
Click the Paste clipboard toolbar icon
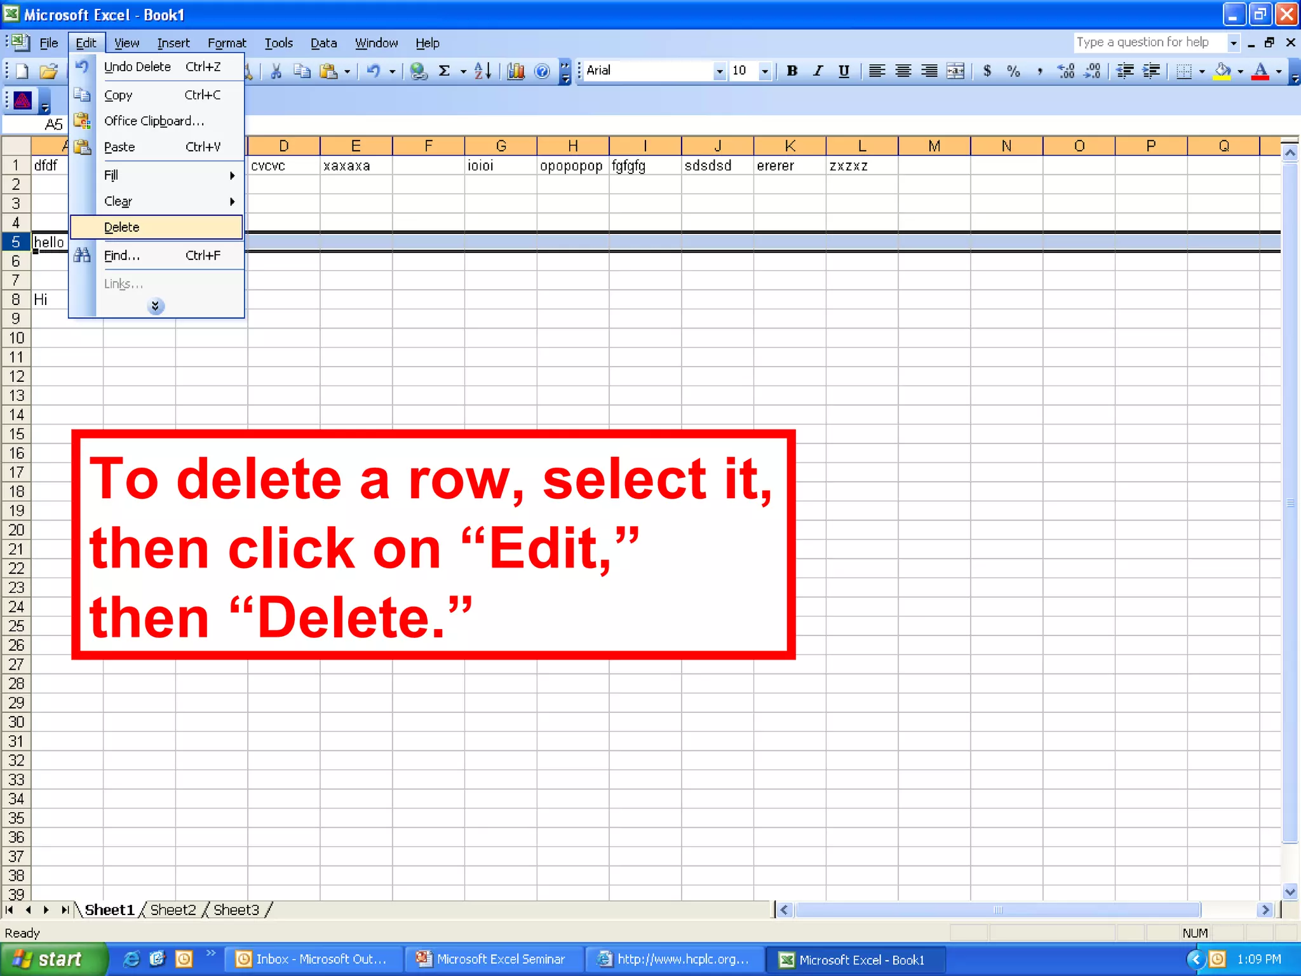coord(328,71)
